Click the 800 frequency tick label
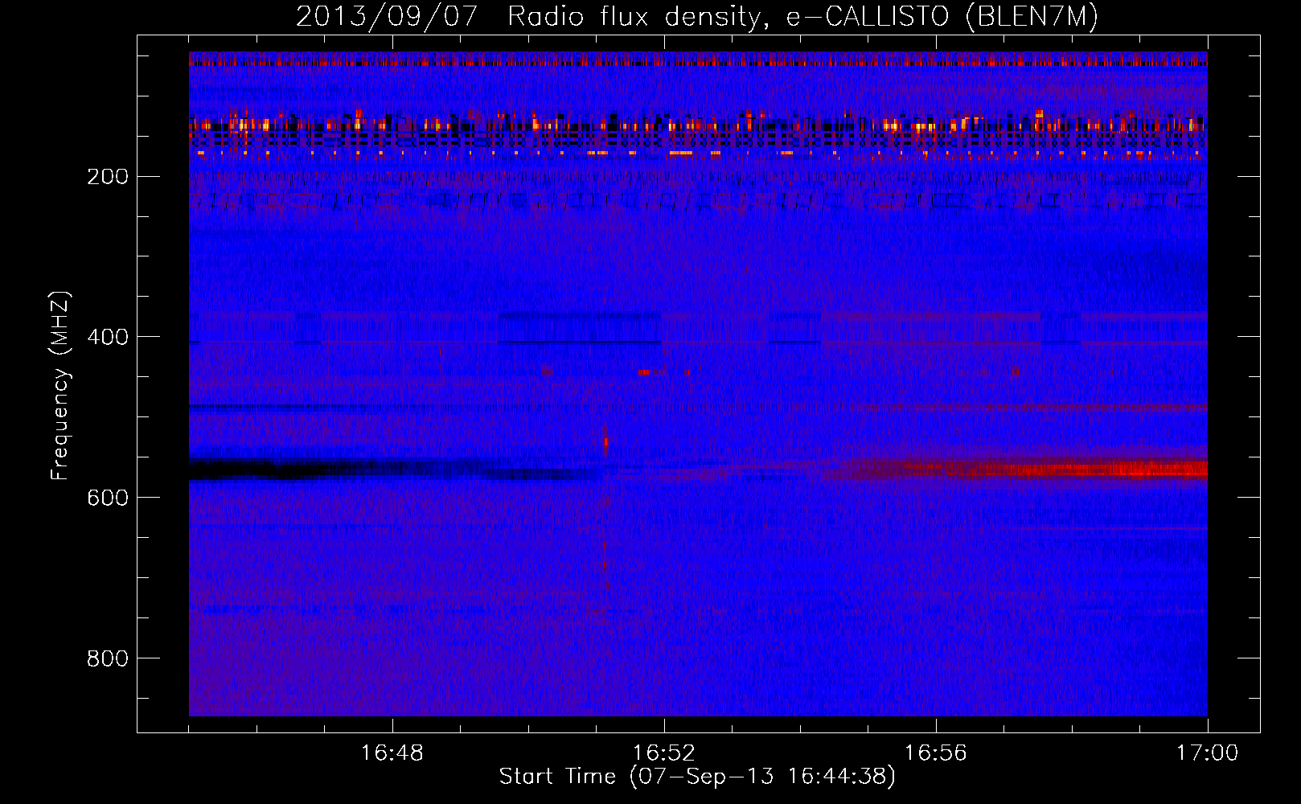Image resolution: width=1301 pixels, height=804 pixels. click(106, 658)
